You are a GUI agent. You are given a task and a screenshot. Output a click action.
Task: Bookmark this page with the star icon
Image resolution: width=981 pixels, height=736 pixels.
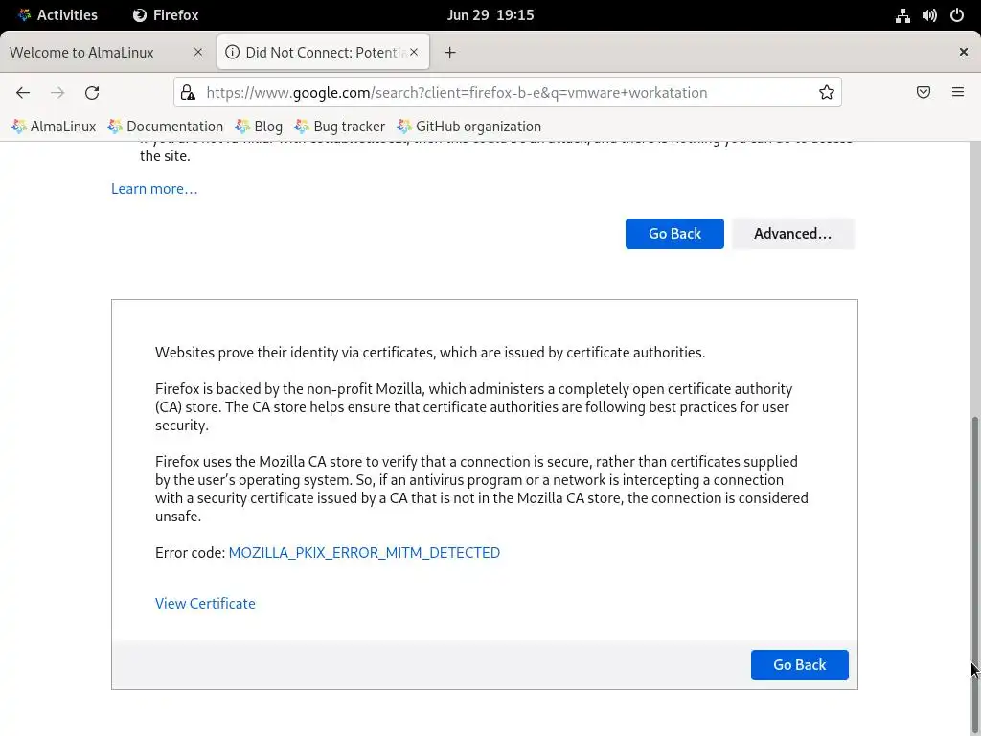pos(827,93)
